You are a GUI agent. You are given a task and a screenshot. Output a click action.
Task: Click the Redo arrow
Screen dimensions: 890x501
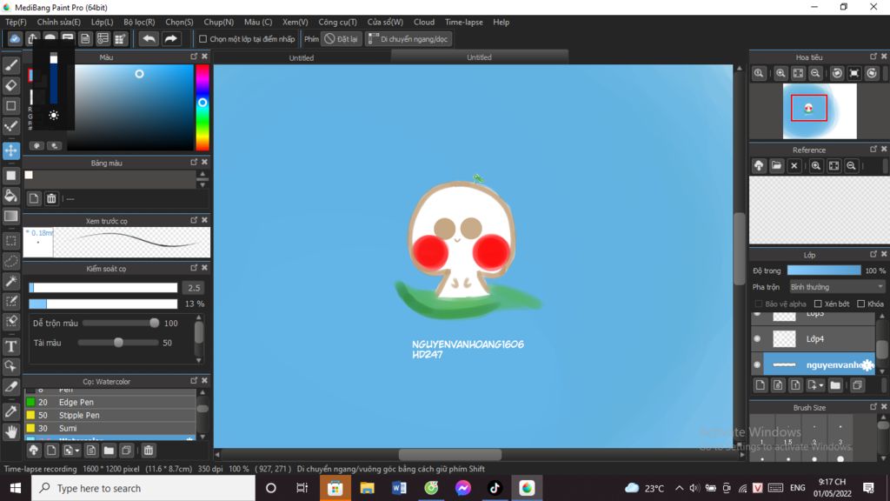[x=171, y=39]
